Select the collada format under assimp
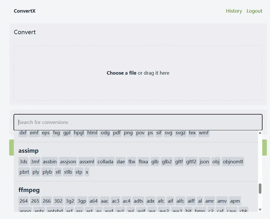Screen dimensions: 270x219 click(105, 162)
